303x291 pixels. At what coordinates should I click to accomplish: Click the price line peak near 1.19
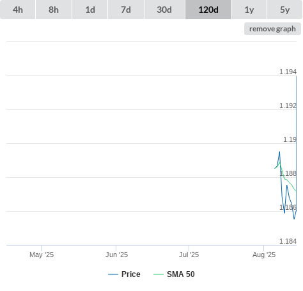tap(279, 152)
